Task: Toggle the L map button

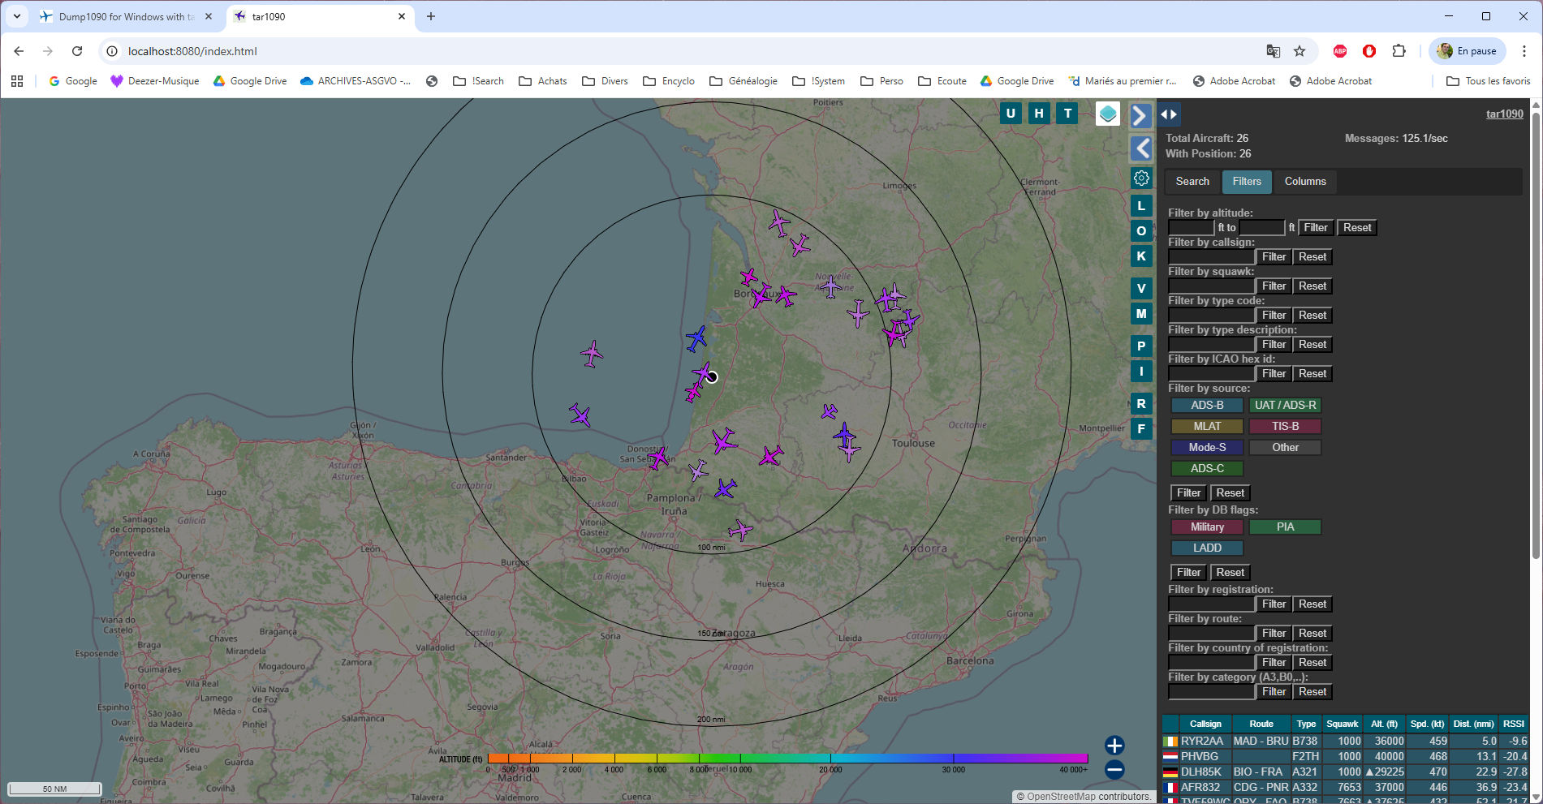Action: click(x=1141, y=206)
